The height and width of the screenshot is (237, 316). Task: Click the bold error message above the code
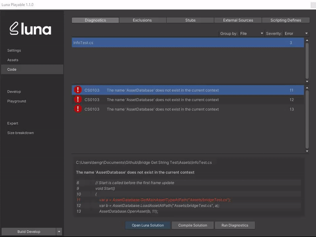tap(135, 172)
